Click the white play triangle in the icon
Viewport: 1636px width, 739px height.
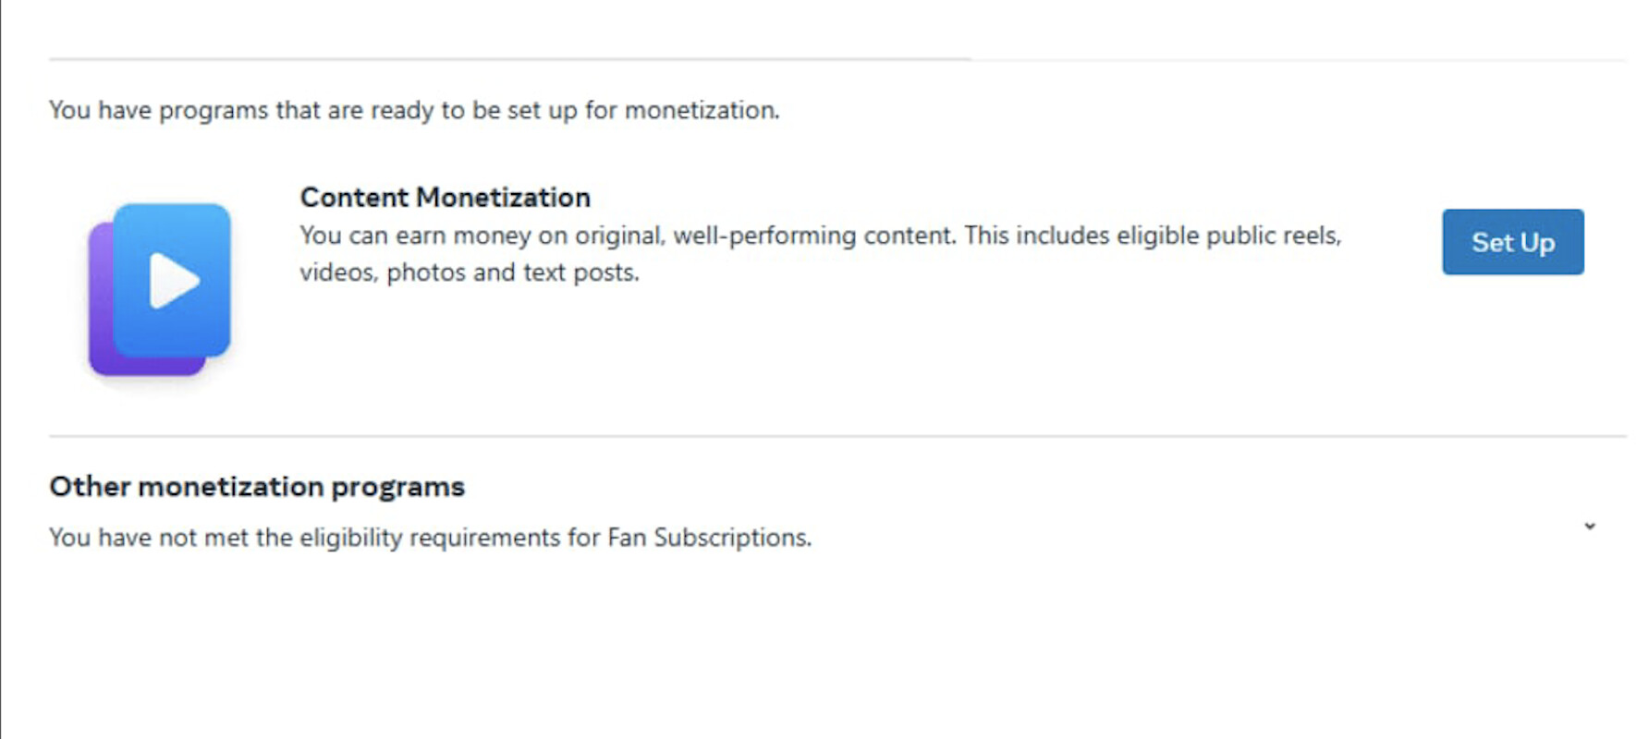[174, 280]
